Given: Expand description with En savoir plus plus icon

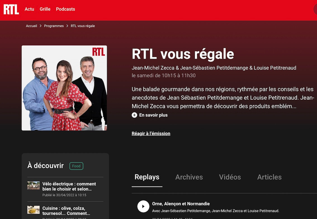Looking at the screenshot, I should pyautogui.click(x=134, y=115).
